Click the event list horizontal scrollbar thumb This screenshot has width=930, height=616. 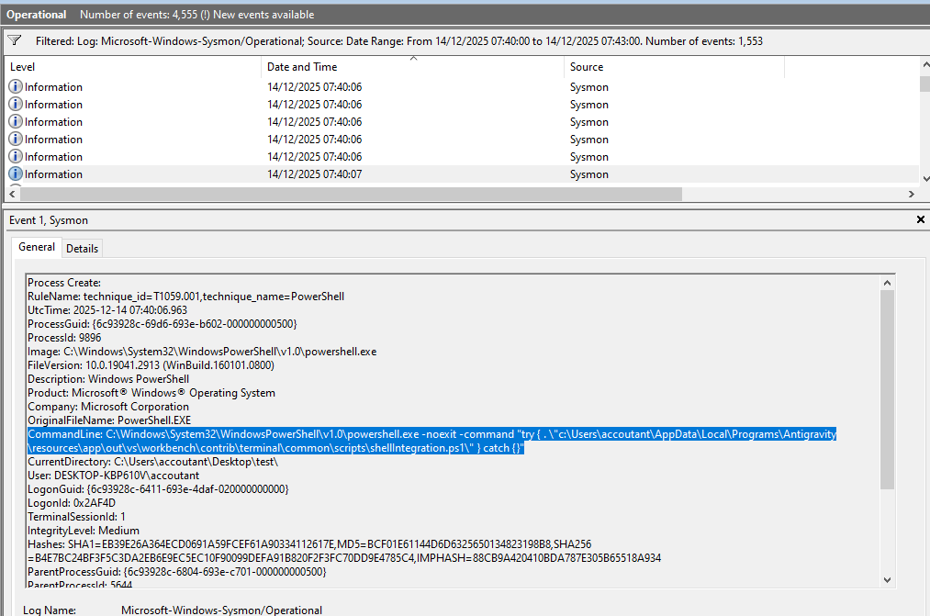click(351, 195)
